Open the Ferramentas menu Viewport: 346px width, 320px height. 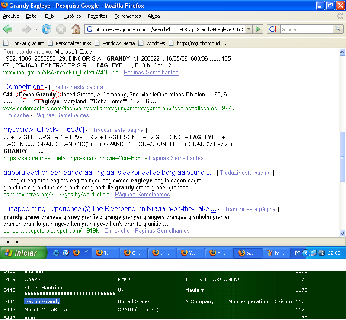point(127,16)
